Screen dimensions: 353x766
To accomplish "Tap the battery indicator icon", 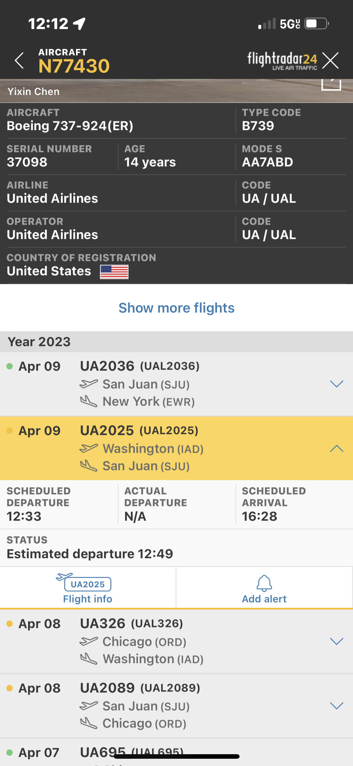I will click(x=316, y=24).
